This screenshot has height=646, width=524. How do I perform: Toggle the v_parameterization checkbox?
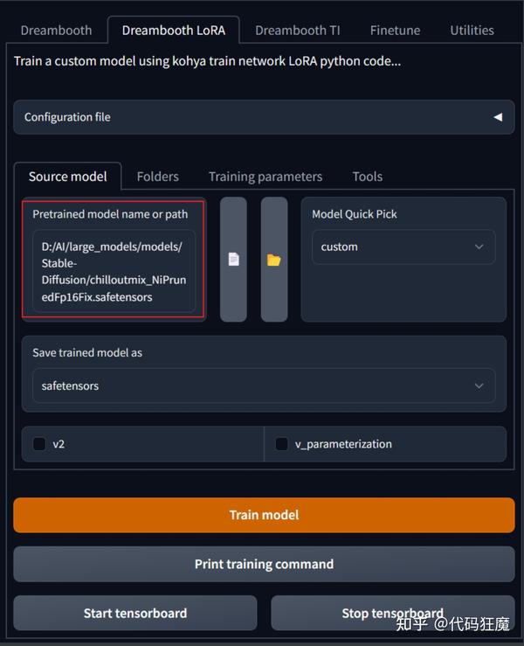coord(281,444)
